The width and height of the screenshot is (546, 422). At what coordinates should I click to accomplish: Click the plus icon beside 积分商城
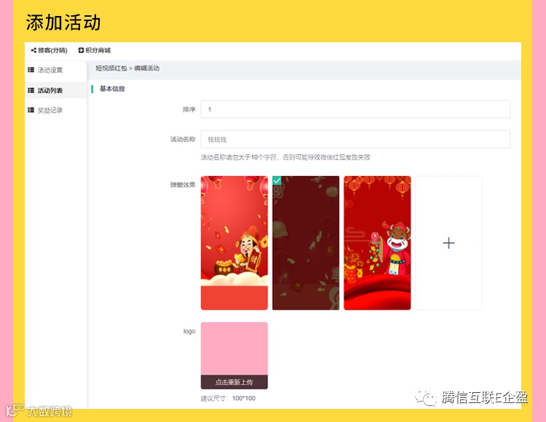(x=81, y=50)
